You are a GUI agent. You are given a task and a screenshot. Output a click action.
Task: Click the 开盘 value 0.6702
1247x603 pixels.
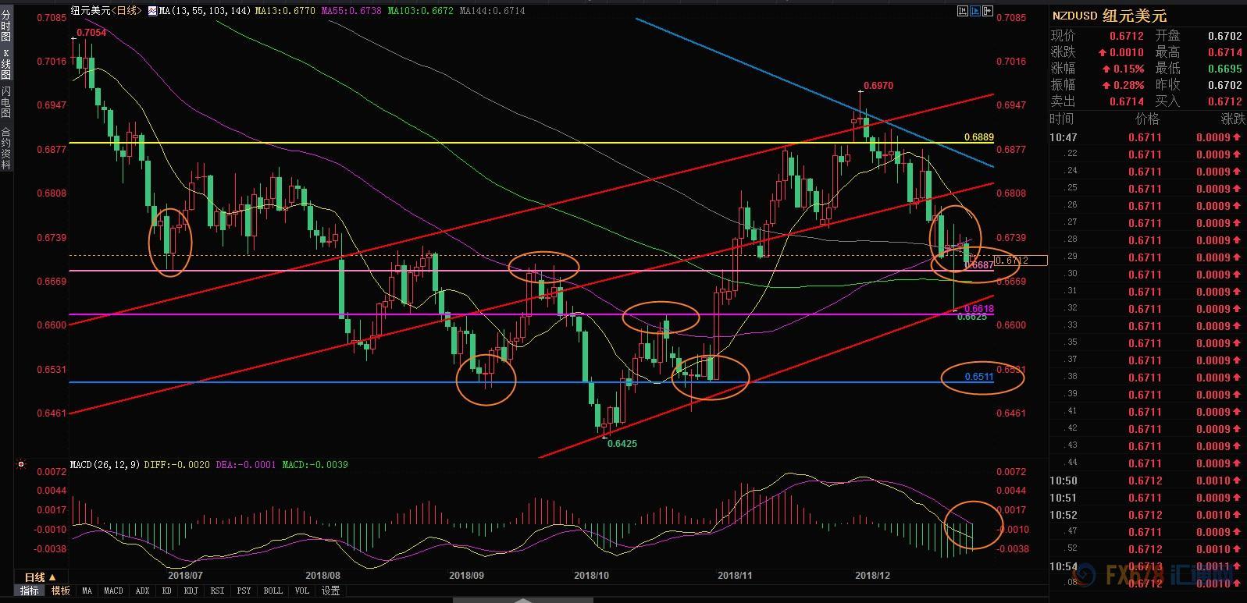point(1224,36)
